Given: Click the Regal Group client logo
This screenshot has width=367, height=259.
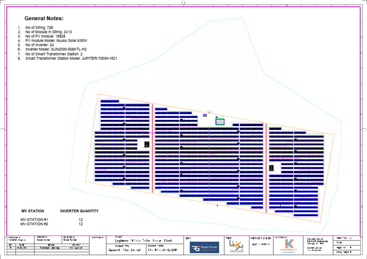Looking at the screenshot, I should 205,248.
